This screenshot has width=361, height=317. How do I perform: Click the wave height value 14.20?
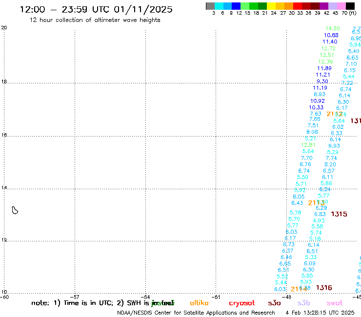(x=332, y=28)
